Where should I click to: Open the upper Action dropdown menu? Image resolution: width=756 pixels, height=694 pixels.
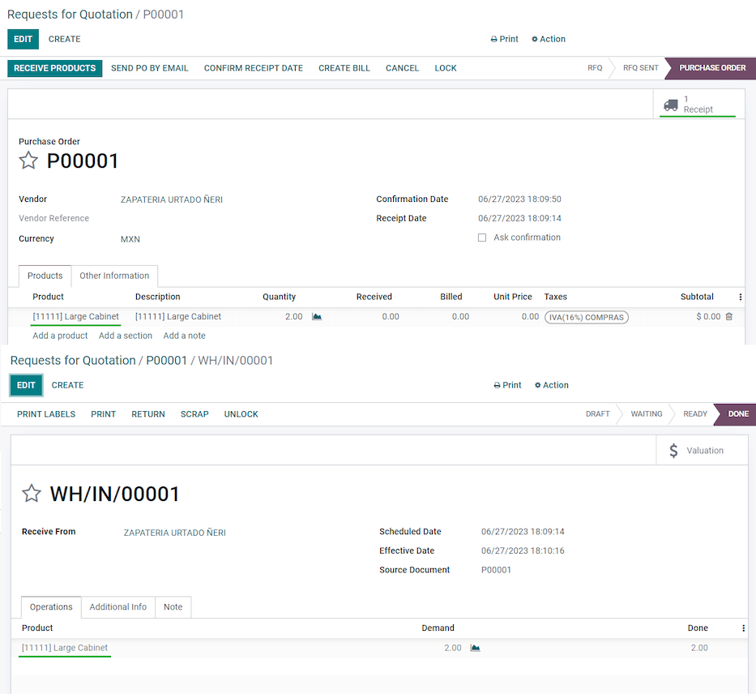[549, 39]
